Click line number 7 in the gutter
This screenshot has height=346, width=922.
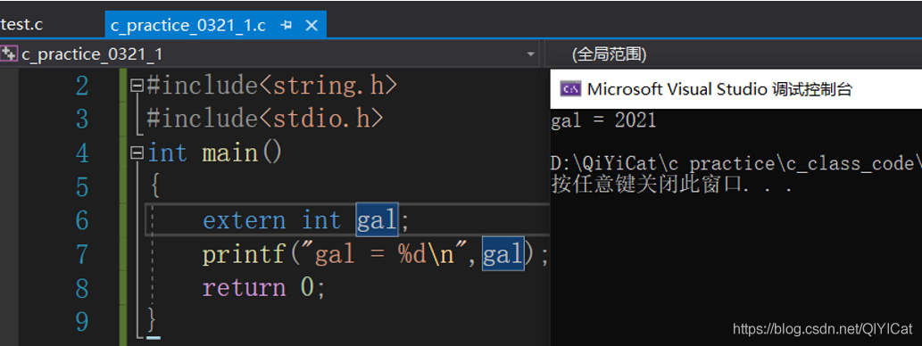click(x=82, y=255)
